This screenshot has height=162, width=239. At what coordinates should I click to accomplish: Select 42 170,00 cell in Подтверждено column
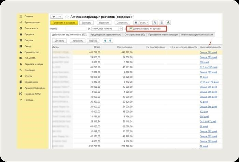[117, 136]
